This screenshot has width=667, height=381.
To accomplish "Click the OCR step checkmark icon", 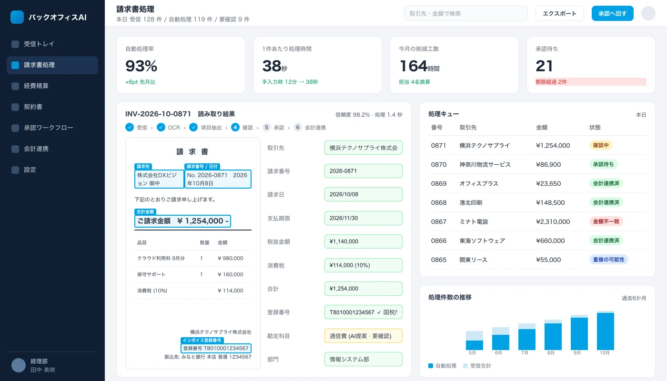I will pyautogui.click(x=161, y=127).
